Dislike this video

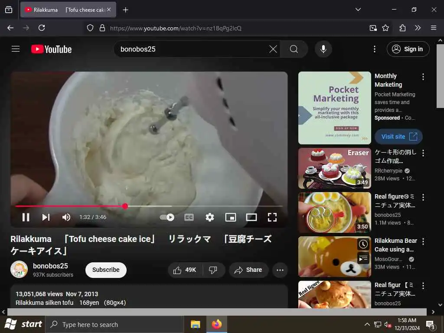pyautogui.click(x=213, y=270)
